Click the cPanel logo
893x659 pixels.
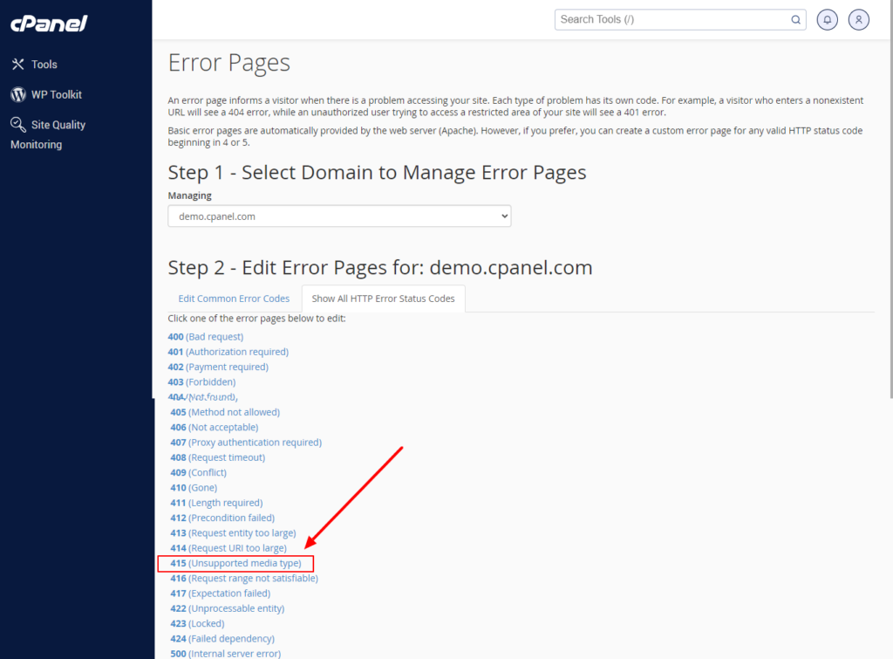tap(49, 24)
